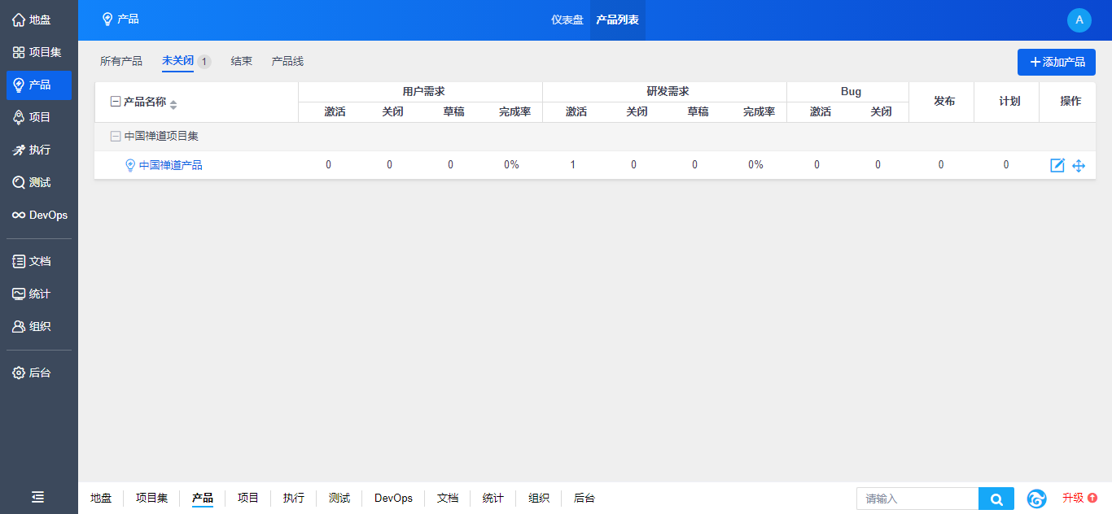This screenshot has width=1112, height=514.
Task: Click the 操作 column header
Action: tap(1070, 101)
